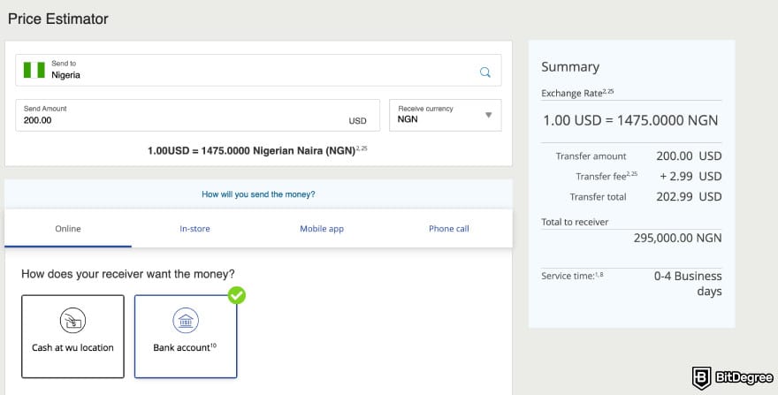Switch to the Phone call tab

448,229
